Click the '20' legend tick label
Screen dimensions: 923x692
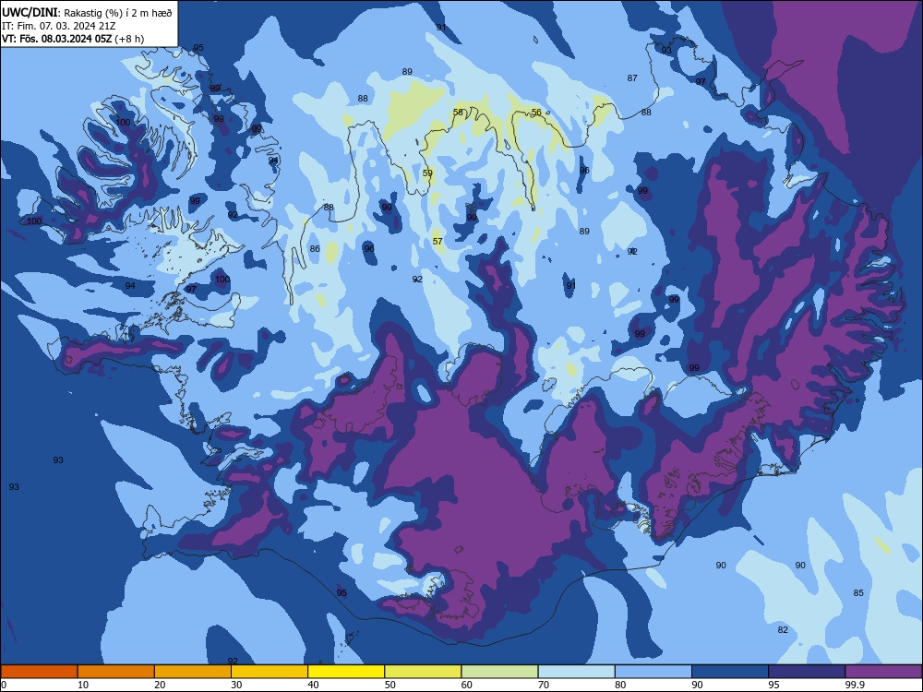tap(160, 685)
